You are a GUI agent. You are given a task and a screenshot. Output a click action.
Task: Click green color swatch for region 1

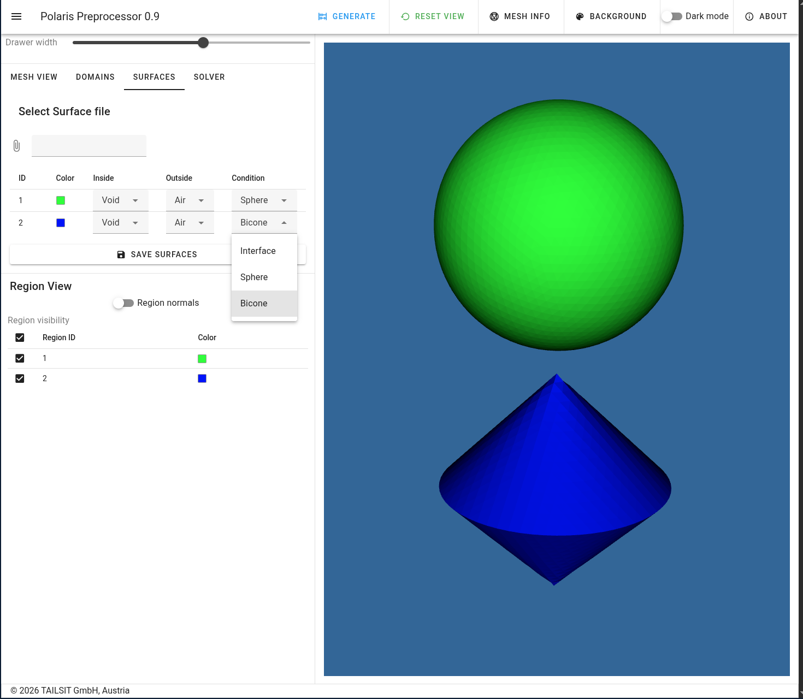pos(202,359)
